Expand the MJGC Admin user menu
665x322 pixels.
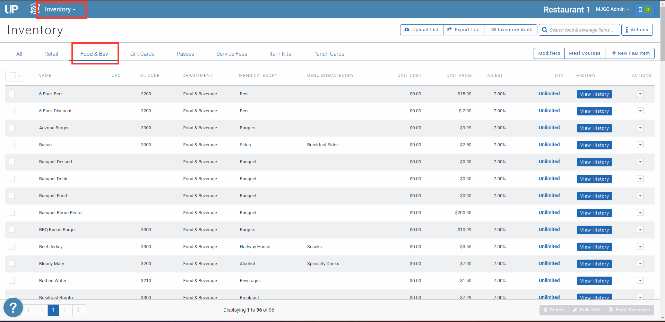pyautogui.click(x=612, y=9)
